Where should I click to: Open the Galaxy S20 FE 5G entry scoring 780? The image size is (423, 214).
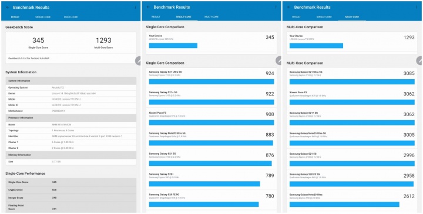(x=211, y=200)
